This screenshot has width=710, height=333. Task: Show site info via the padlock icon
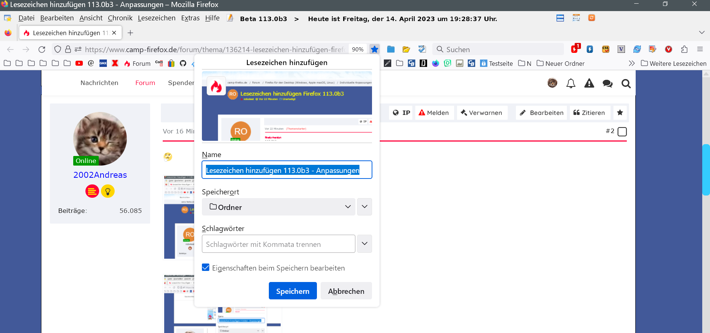tap(68, 49)
